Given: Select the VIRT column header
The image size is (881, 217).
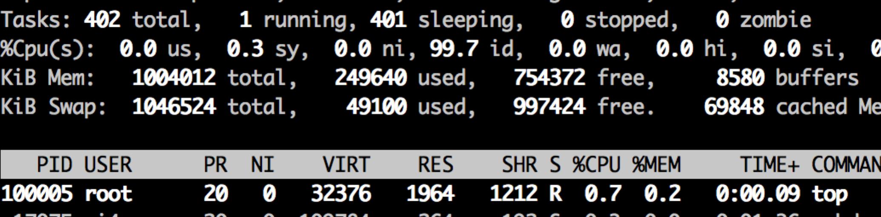Looking at the screenshot, I should pyautogui.click(x=346, y=165).
